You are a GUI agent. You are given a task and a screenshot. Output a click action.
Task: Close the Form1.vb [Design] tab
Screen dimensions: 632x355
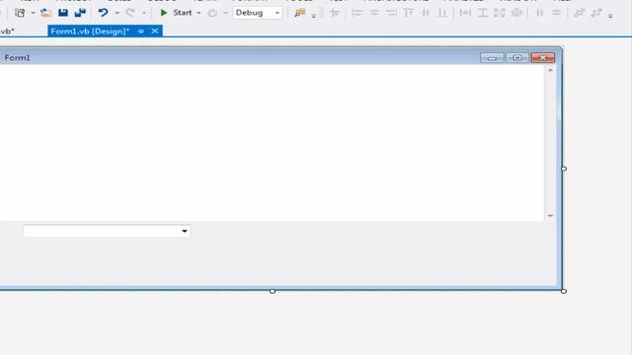pos(155,31)
